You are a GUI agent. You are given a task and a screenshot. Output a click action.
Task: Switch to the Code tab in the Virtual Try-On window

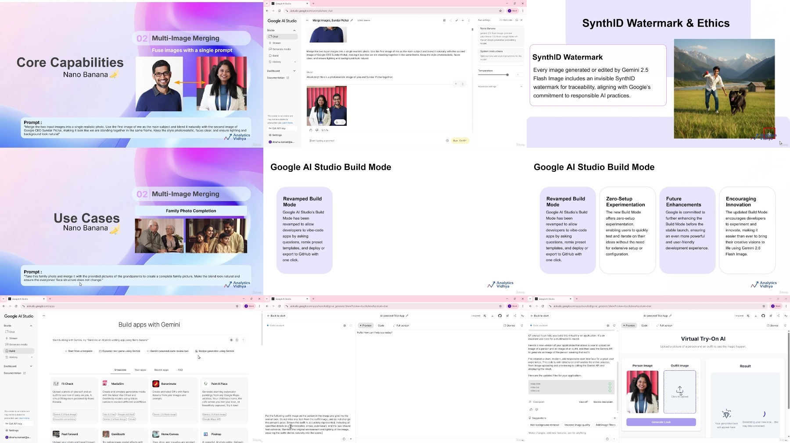click(644, 326)
